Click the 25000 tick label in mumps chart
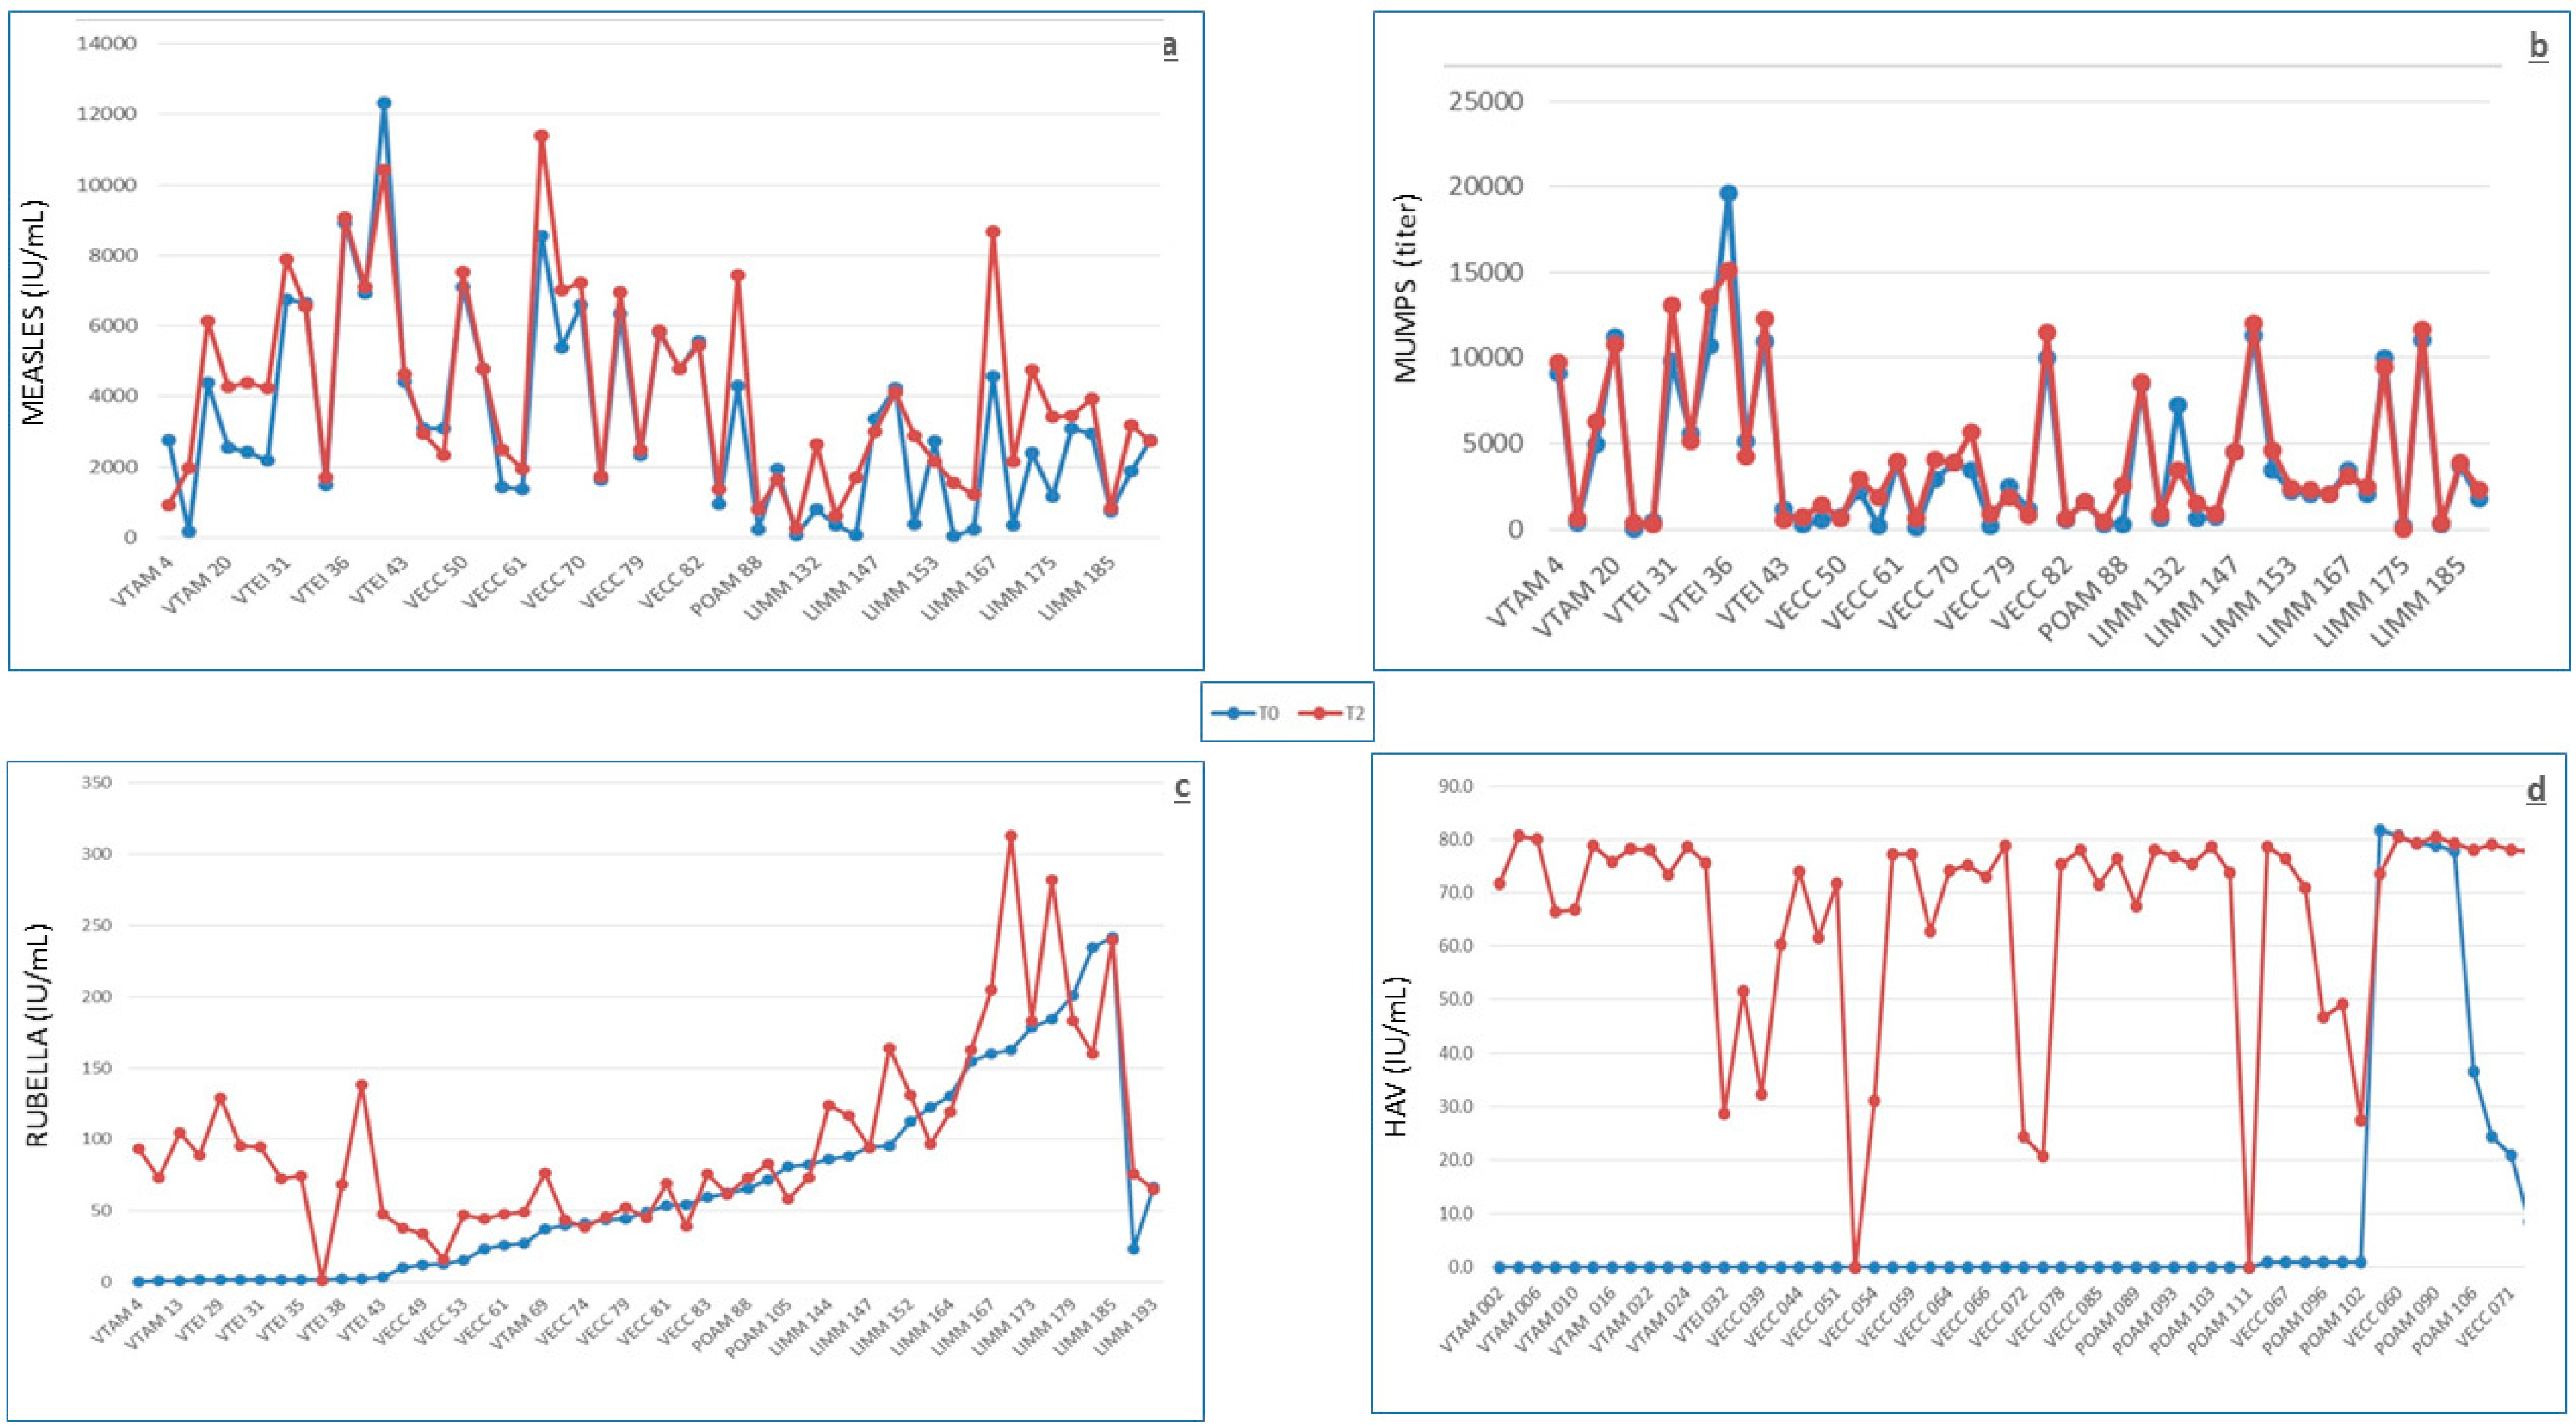The image size is (2576, 1427). tap(1485, 101)
